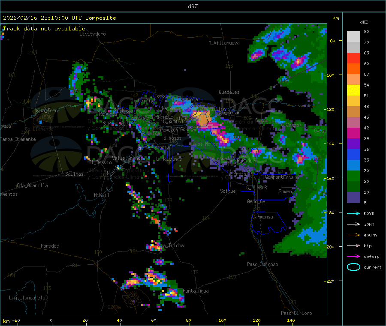Click the cyan 50YD arrow icon

(x=353, y=213)
